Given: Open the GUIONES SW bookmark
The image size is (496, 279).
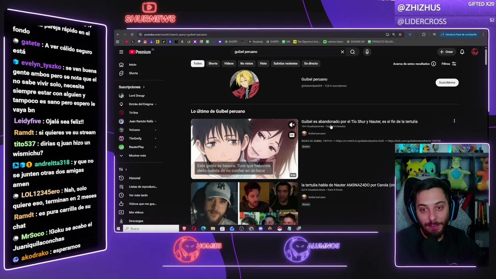Looking at the screenshot, I should click(355, 42).
